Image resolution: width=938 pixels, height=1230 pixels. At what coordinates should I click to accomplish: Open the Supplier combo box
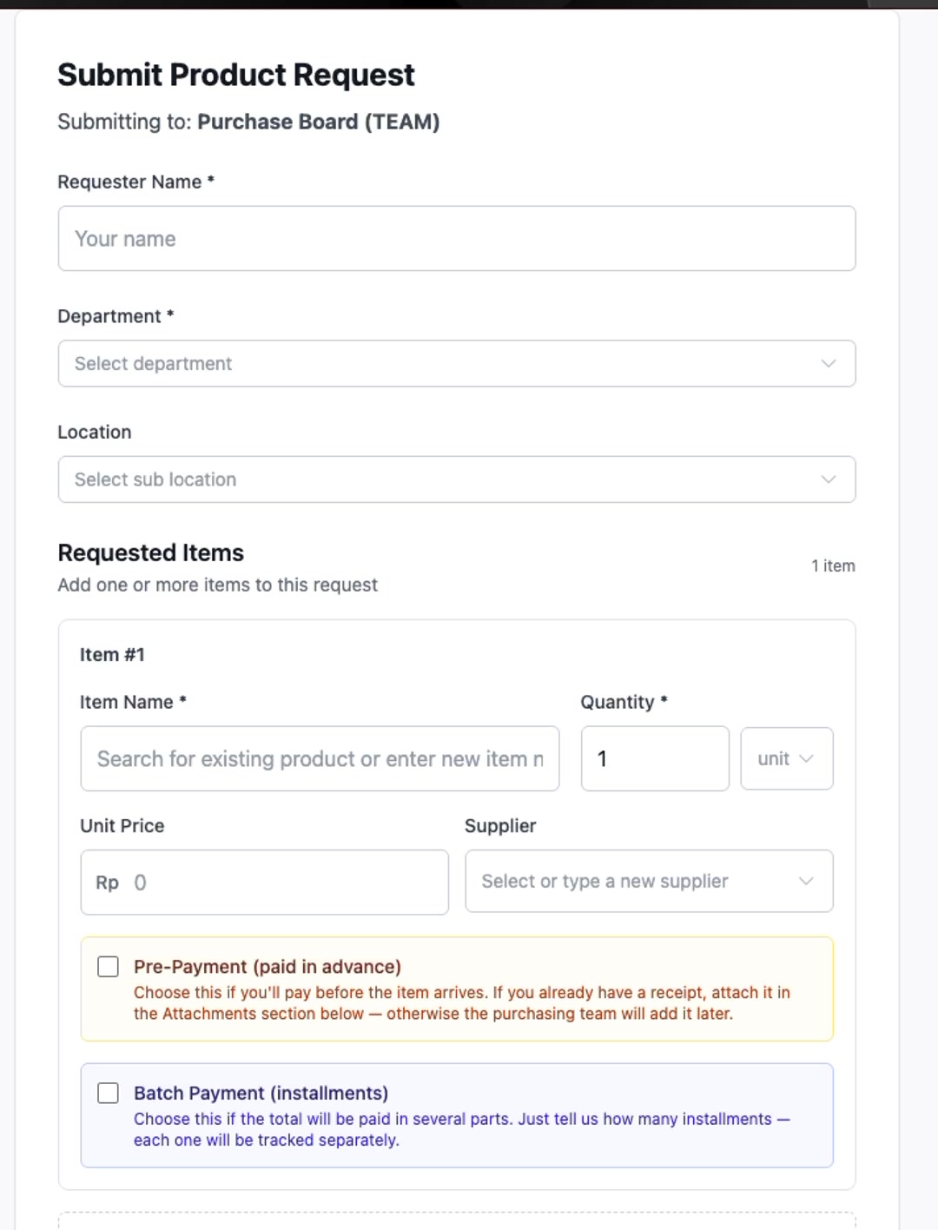649,881
